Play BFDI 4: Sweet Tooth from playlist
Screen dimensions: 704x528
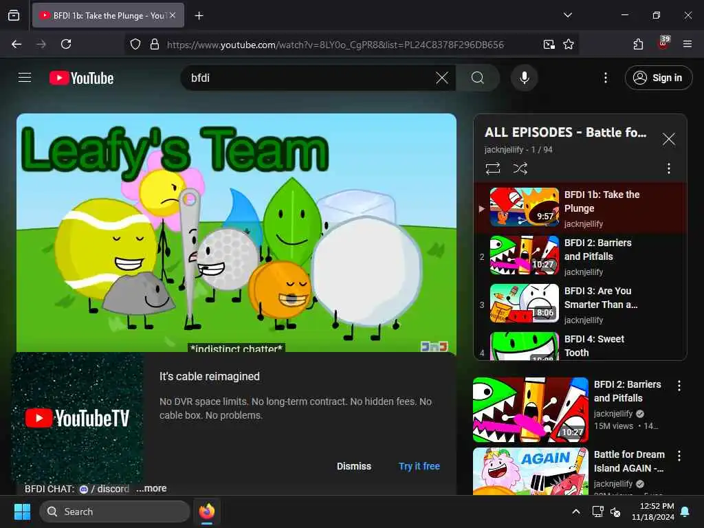pos(580,346)
